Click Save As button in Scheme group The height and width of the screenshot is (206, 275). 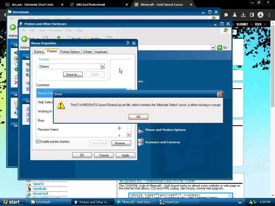point(73,75)
